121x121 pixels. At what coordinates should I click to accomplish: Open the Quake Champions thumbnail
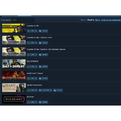14,87
